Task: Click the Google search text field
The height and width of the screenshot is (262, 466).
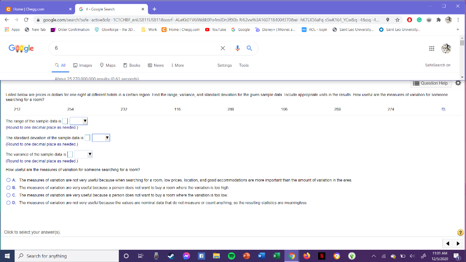Action: click(135, 48)
